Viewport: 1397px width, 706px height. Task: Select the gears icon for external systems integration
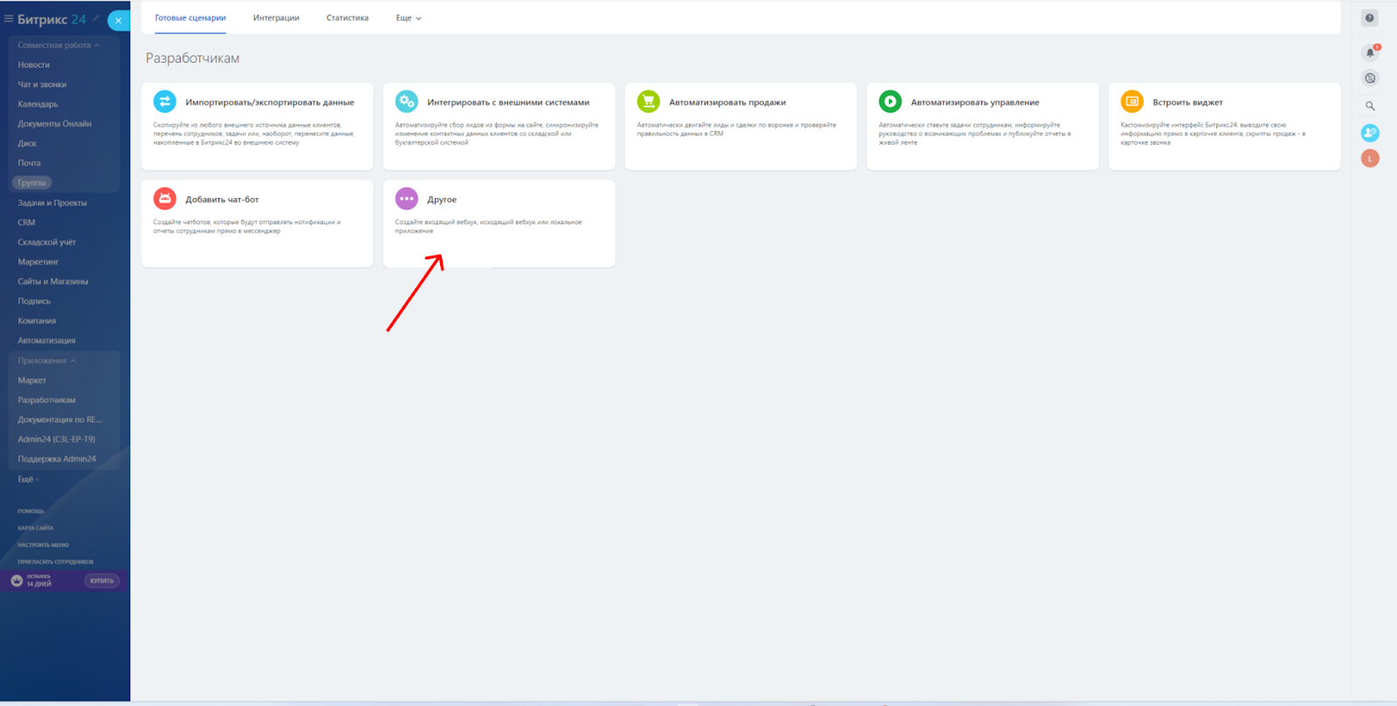(407, 102)
